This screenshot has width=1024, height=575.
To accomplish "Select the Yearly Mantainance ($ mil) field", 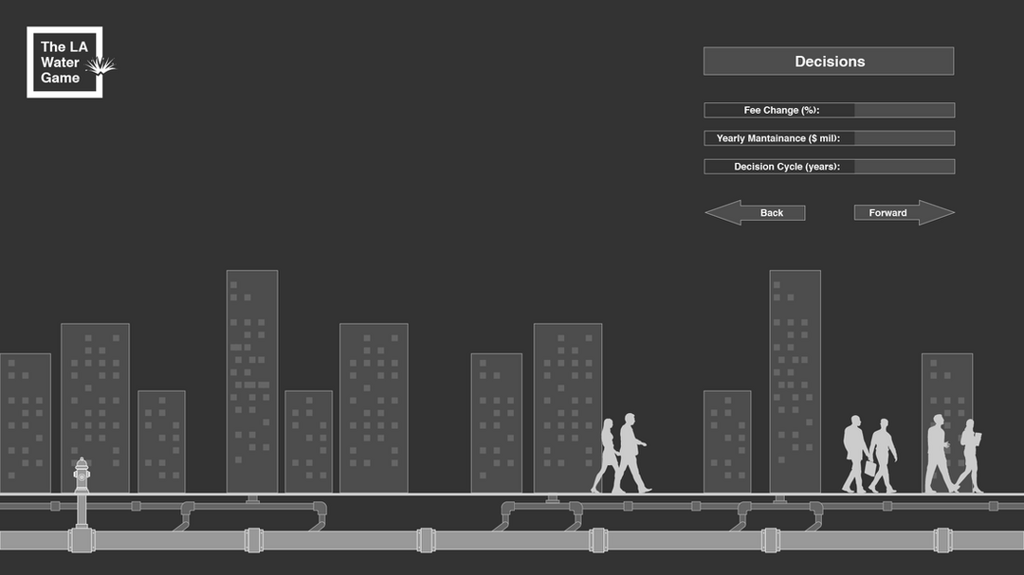I will pyautogui.click(x=904, y=138).
